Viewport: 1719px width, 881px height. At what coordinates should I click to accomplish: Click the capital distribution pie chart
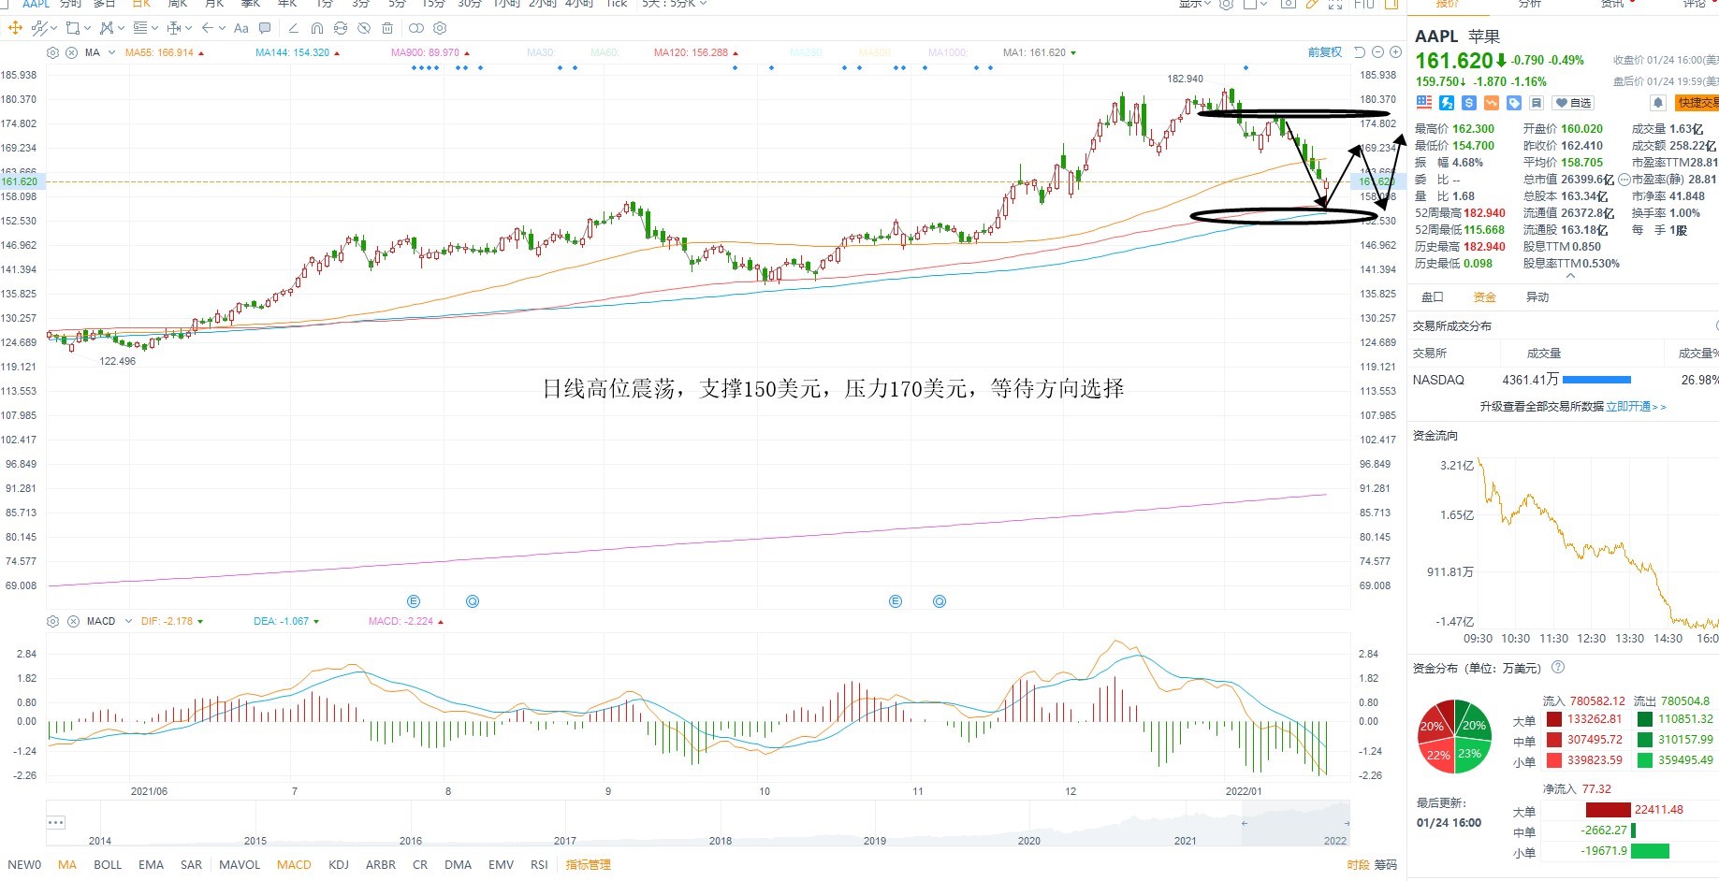click(x=1455, y=736)
